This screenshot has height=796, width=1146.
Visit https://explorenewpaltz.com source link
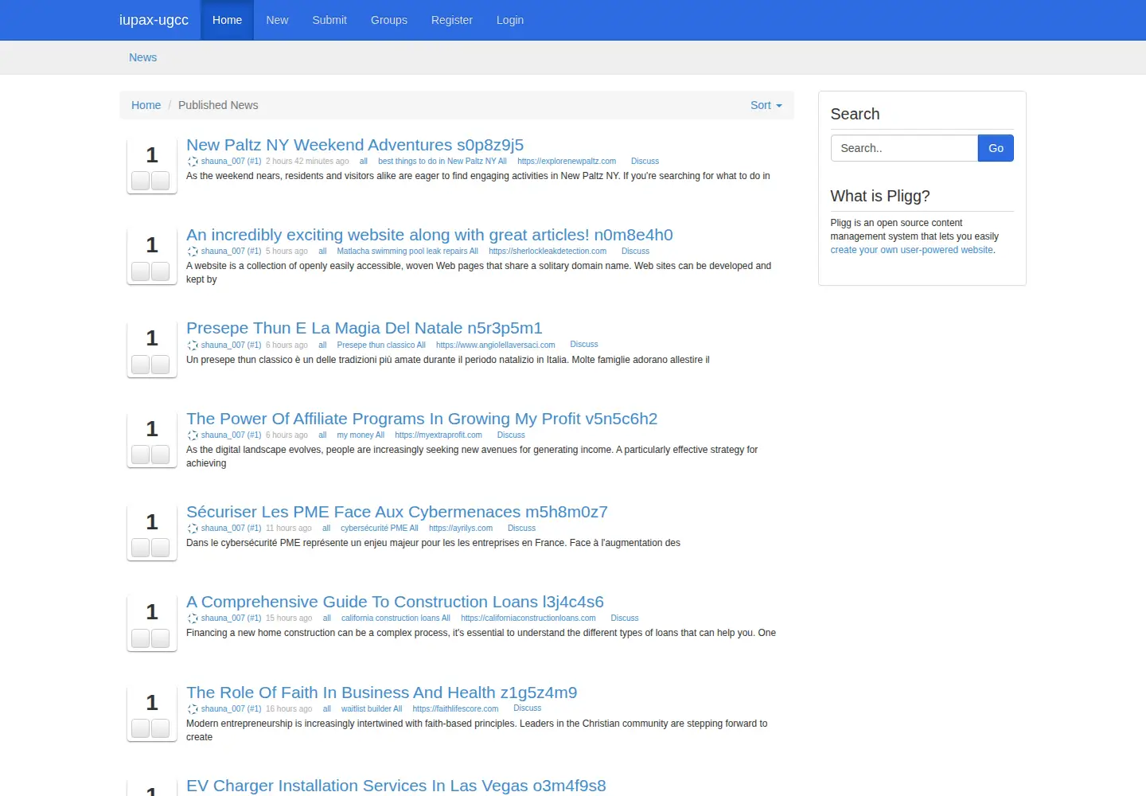coord(567,162)
